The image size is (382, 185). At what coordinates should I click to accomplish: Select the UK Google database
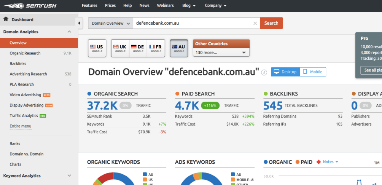[x=120, y=48]
